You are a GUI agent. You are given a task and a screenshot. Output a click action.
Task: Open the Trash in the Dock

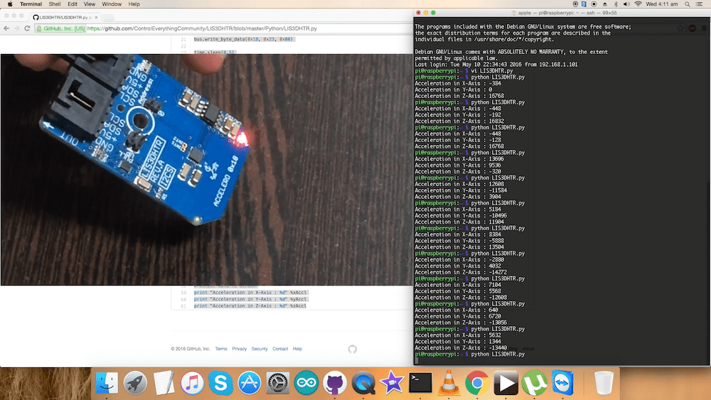click(604, 383)
